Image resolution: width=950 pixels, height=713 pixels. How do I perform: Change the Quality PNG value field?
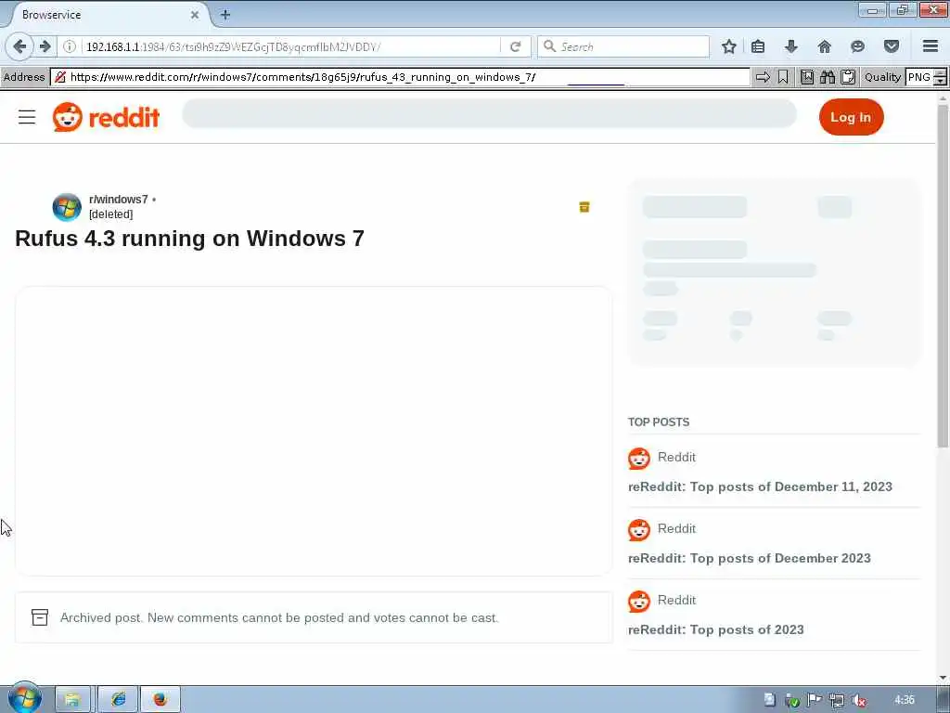[x=919, y=77]
